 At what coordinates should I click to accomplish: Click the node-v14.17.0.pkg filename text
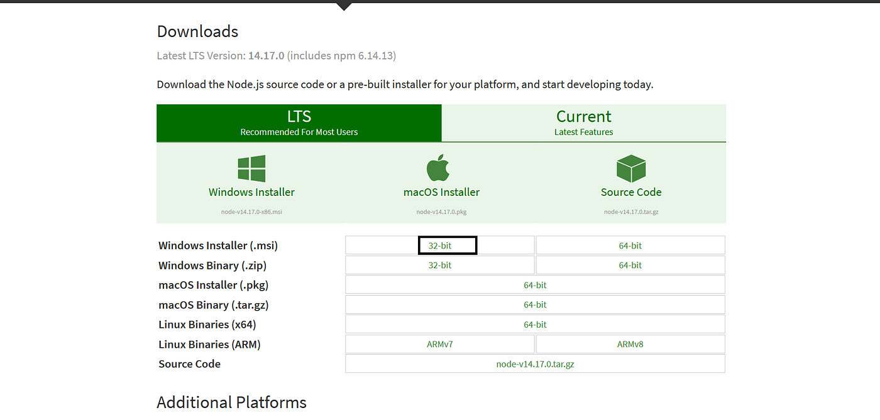coord(441,212)
